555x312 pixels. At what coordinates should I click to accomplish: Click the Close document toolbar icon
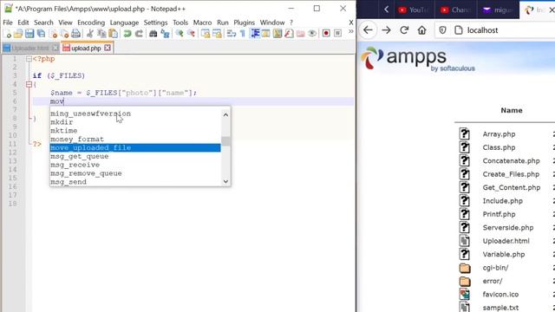[x=54, y=34]
